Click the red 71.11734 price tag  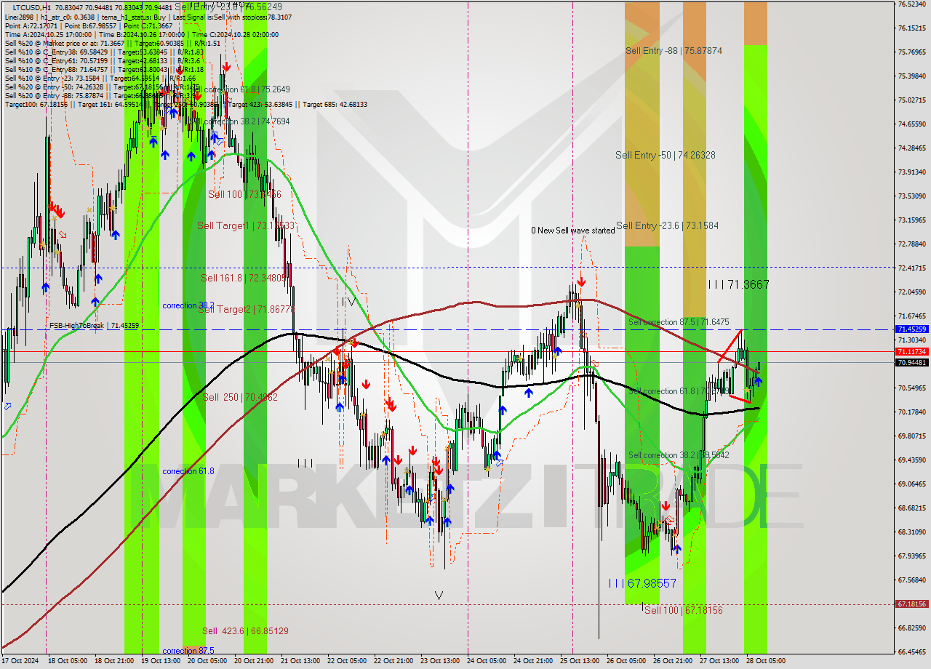911,351
